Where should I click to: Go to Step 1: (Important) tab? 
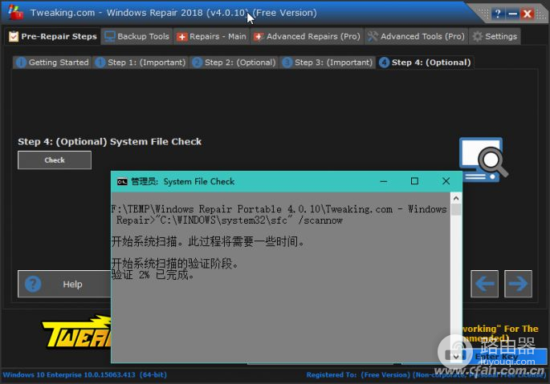click(141, 62)
